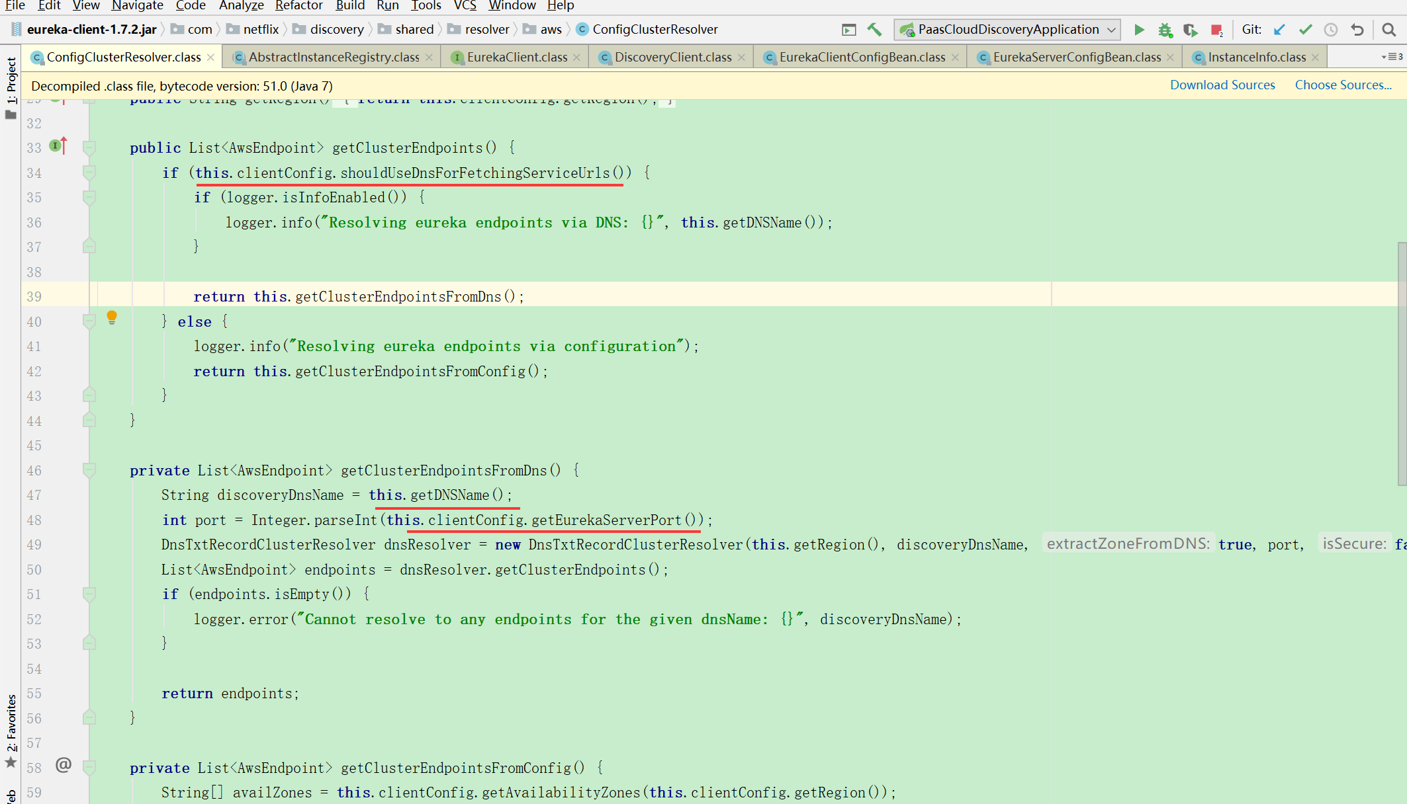Stop the running process red square
The width and height of the screenshot is (1407, 804).
[x=1216, y=30]
